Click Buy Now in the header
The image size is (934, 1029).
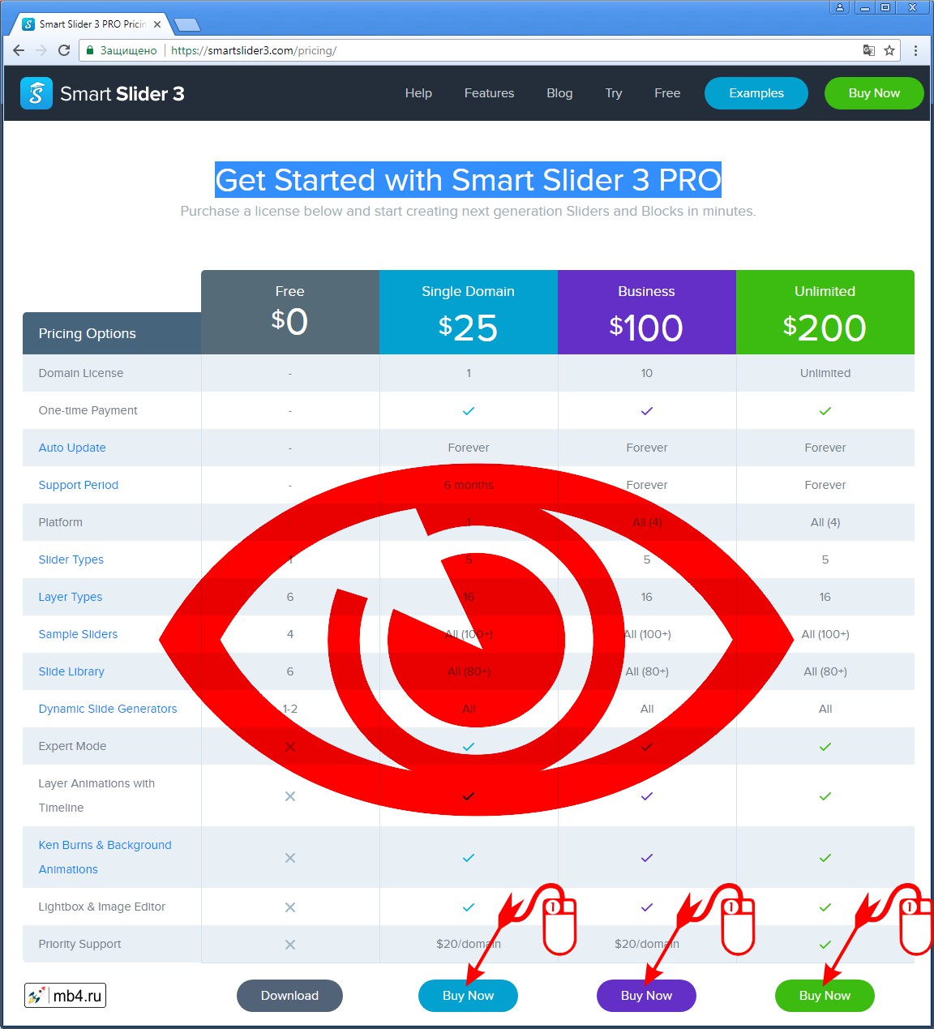tap(873, 92)
